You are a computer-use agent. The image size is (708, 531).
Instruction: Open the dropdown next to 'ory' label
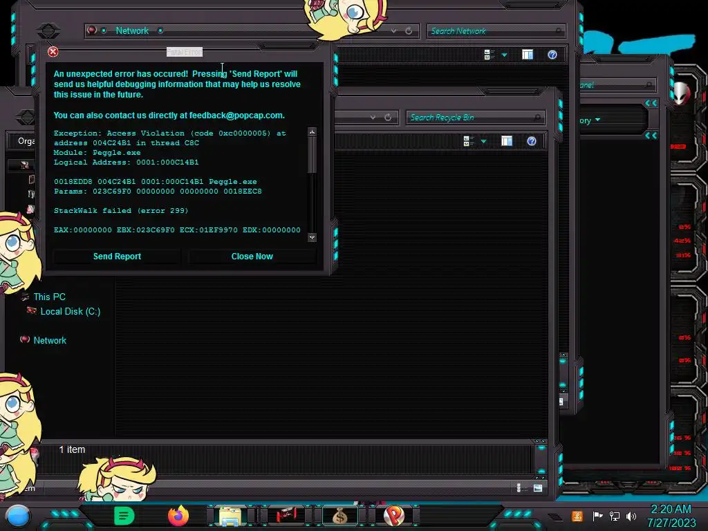click(x=598, y=120)
